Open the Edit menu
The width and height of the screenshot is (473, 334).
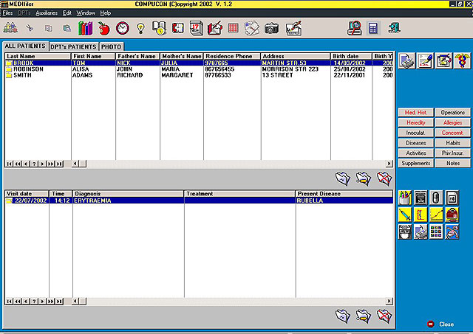coord(67,13)
